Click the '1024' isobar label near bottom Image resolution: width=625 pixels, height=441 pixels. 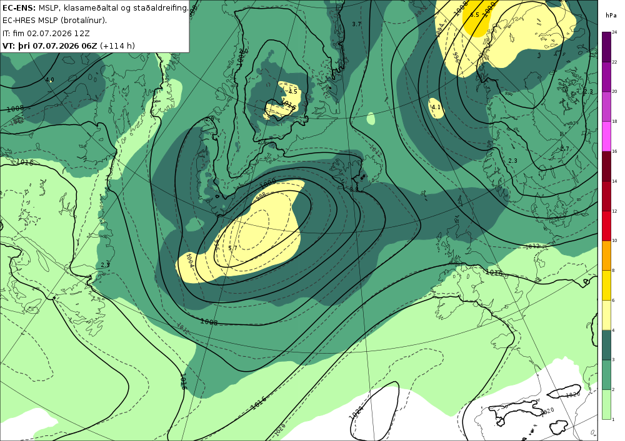[x=356, y=413]
